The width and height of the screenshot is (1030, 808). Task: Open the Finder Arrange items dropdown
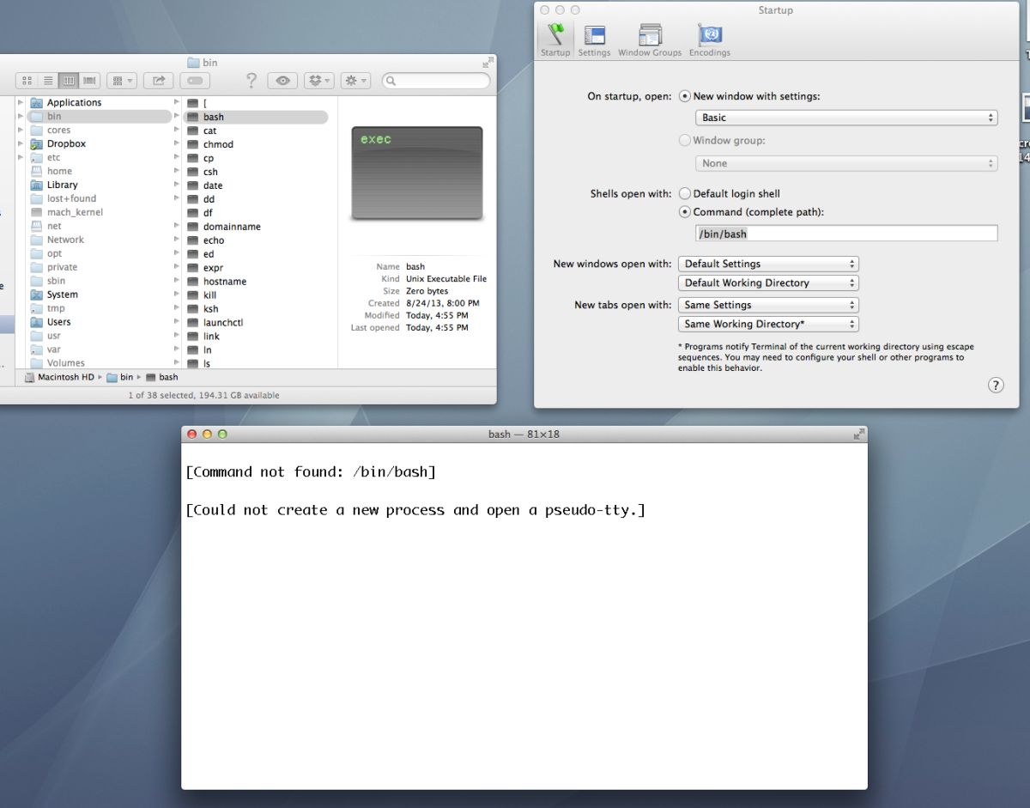(122, 81)
